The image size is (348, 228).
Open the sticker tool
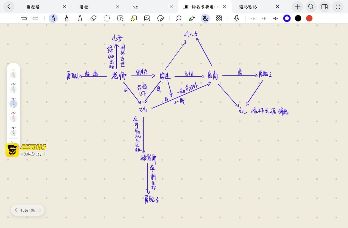point(160,18)
